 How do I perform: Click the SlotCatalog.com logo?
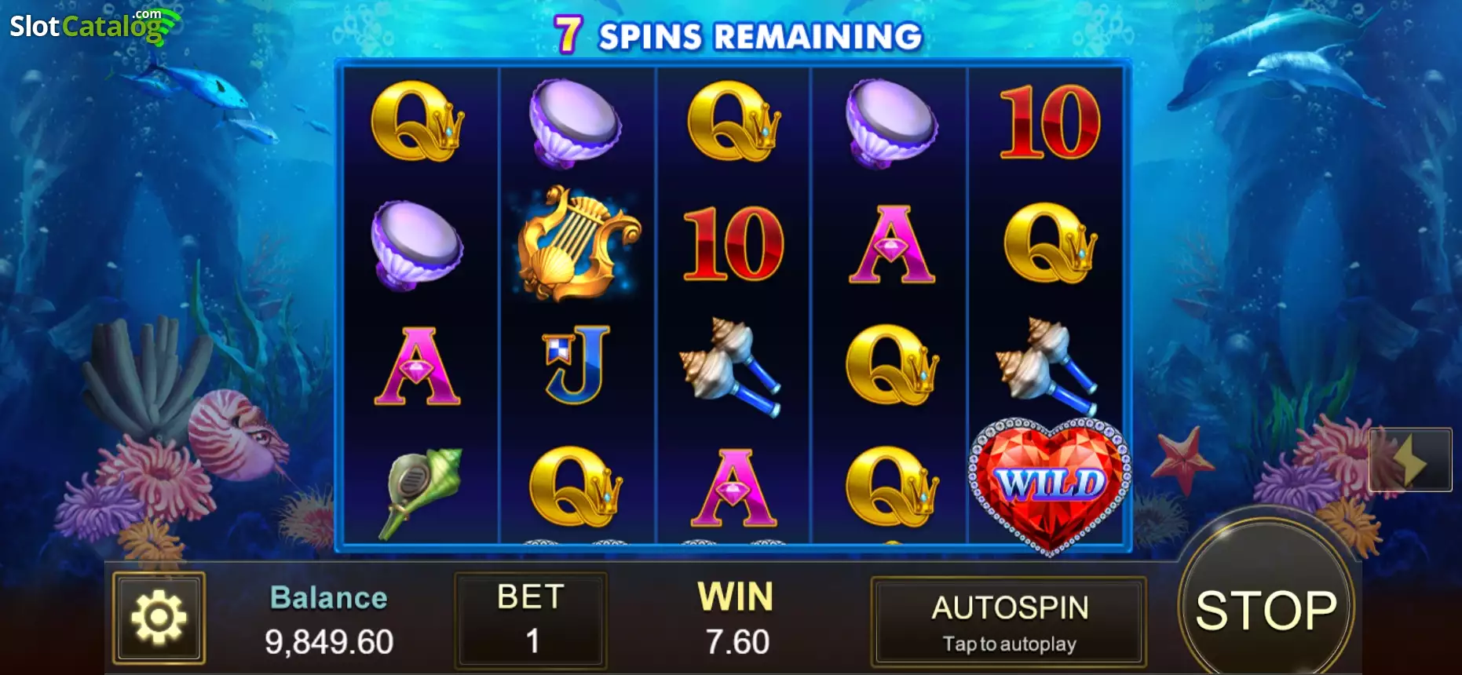(95, 25)
